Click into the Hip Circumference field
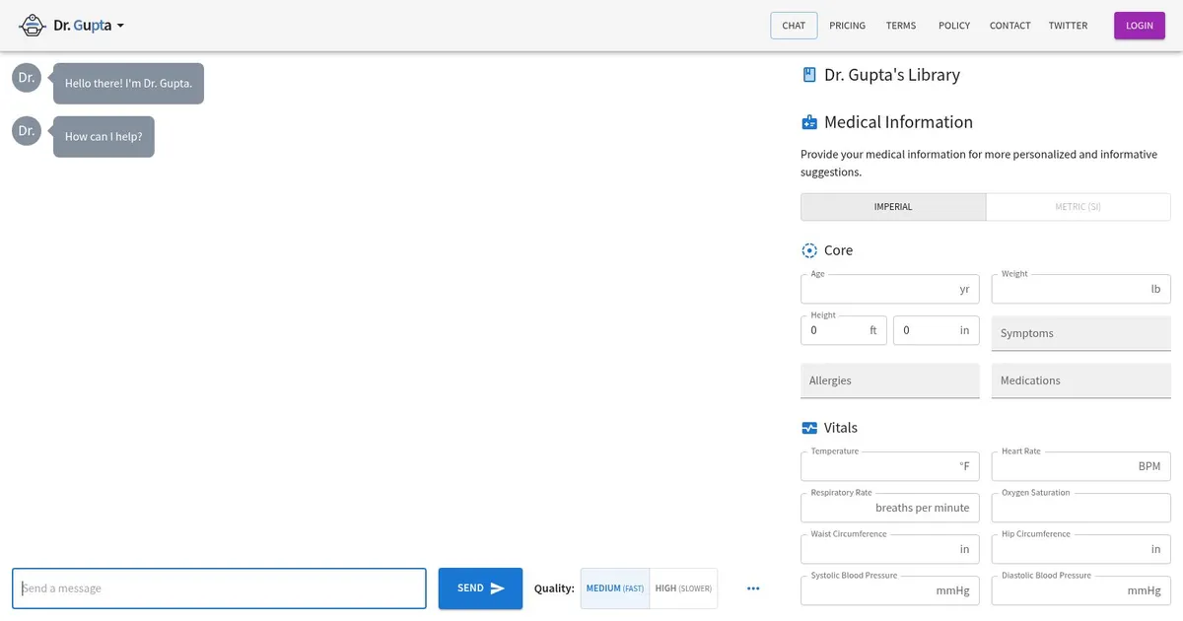Viewport: 1183px width, 621px height. pyautogui.click(x=1080, y=549)
